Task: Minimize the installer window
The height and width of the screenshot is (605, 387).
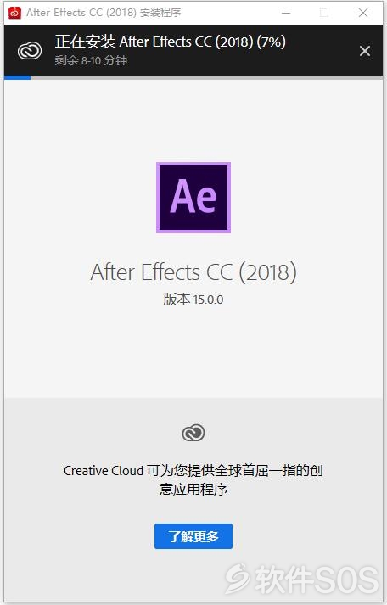Action: click(286, 13)
